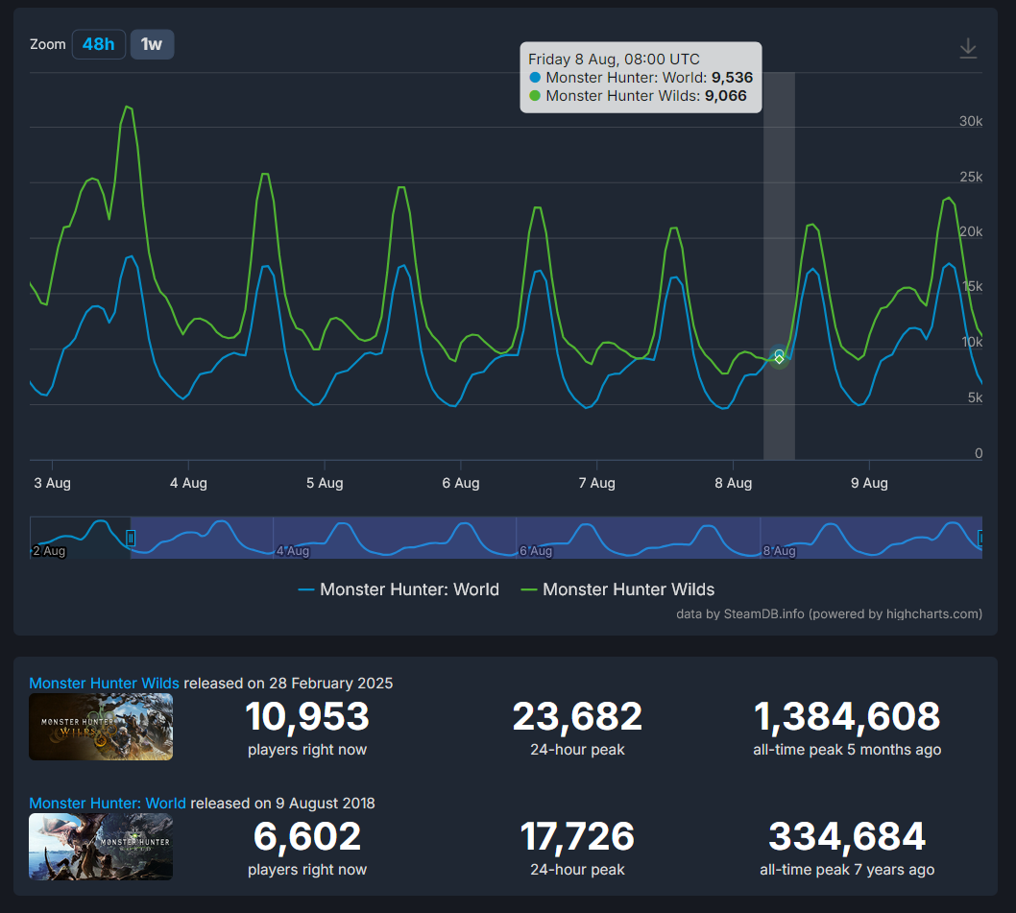Click the tooltip value '9,536' for World
The width and height of the screenshot is (1016, 913).
[x=732, y=77]
